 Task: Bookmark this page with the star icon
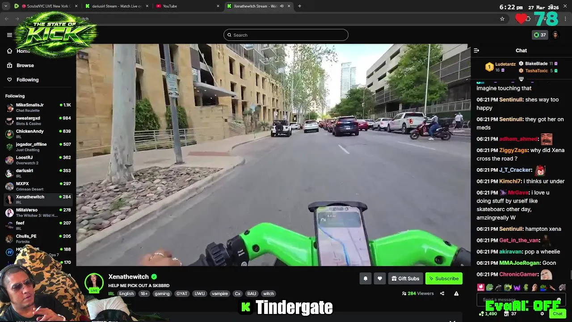click(x=502, y=19)
